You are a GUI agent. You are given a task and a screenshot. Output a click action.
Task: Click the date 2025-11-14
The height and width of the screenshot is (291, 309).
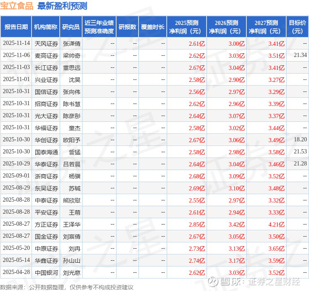click(x=16, y=43)
